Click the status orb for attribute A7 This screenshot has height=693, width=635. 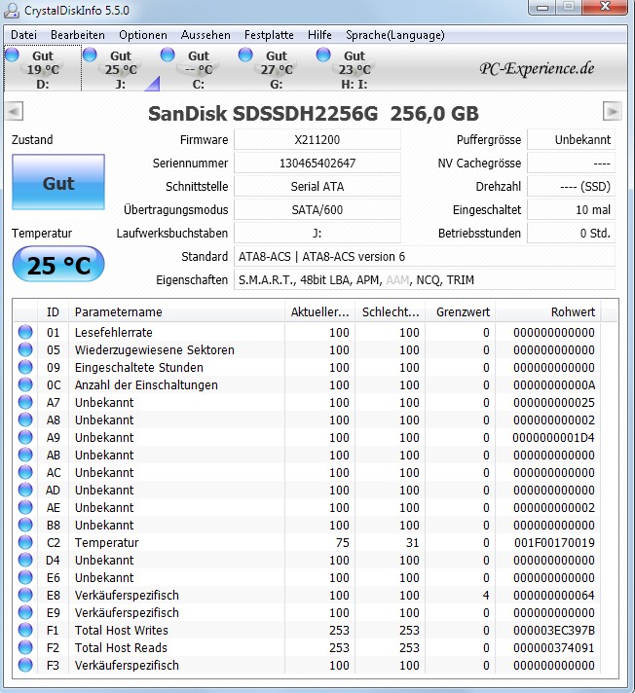(x=25, y=402)
